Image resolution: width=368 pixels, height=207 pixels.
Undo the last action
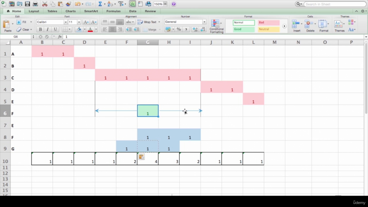coord(77,4)
